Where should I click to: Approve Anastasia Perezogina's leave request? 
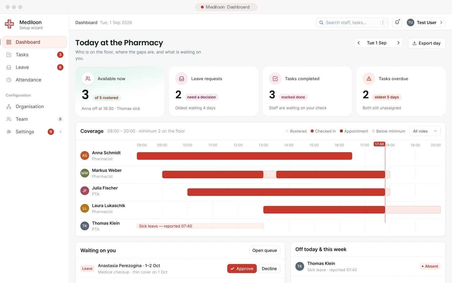(x=242, y=269)
